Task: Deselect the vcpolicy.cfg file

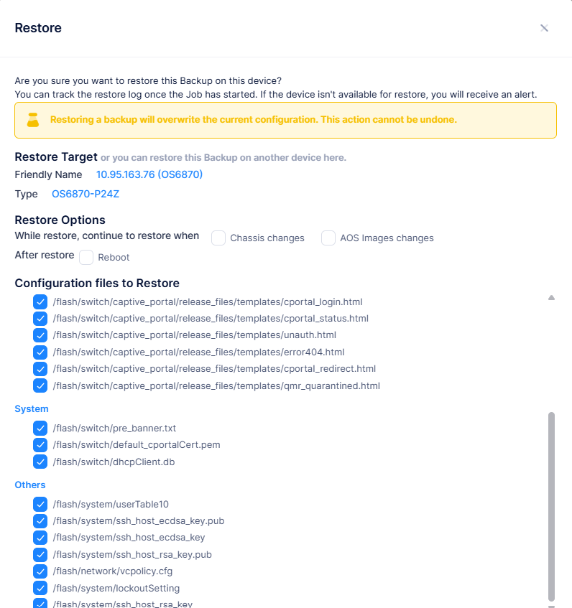Action: 40,571
